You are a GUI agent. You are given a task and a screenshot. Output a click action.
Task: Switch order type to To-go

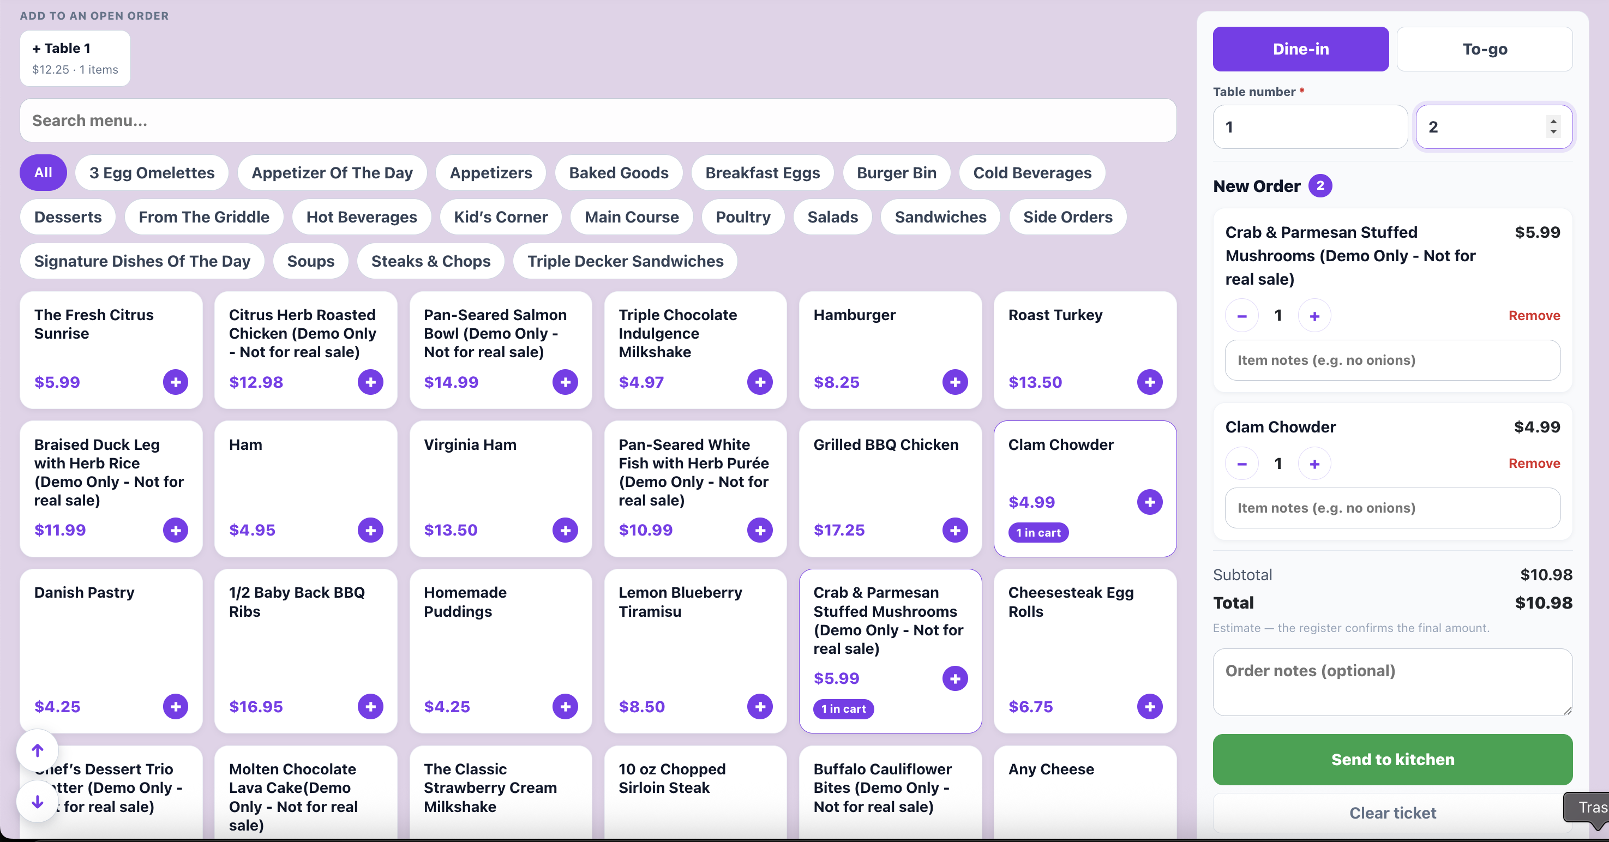tap(1484, 49)
